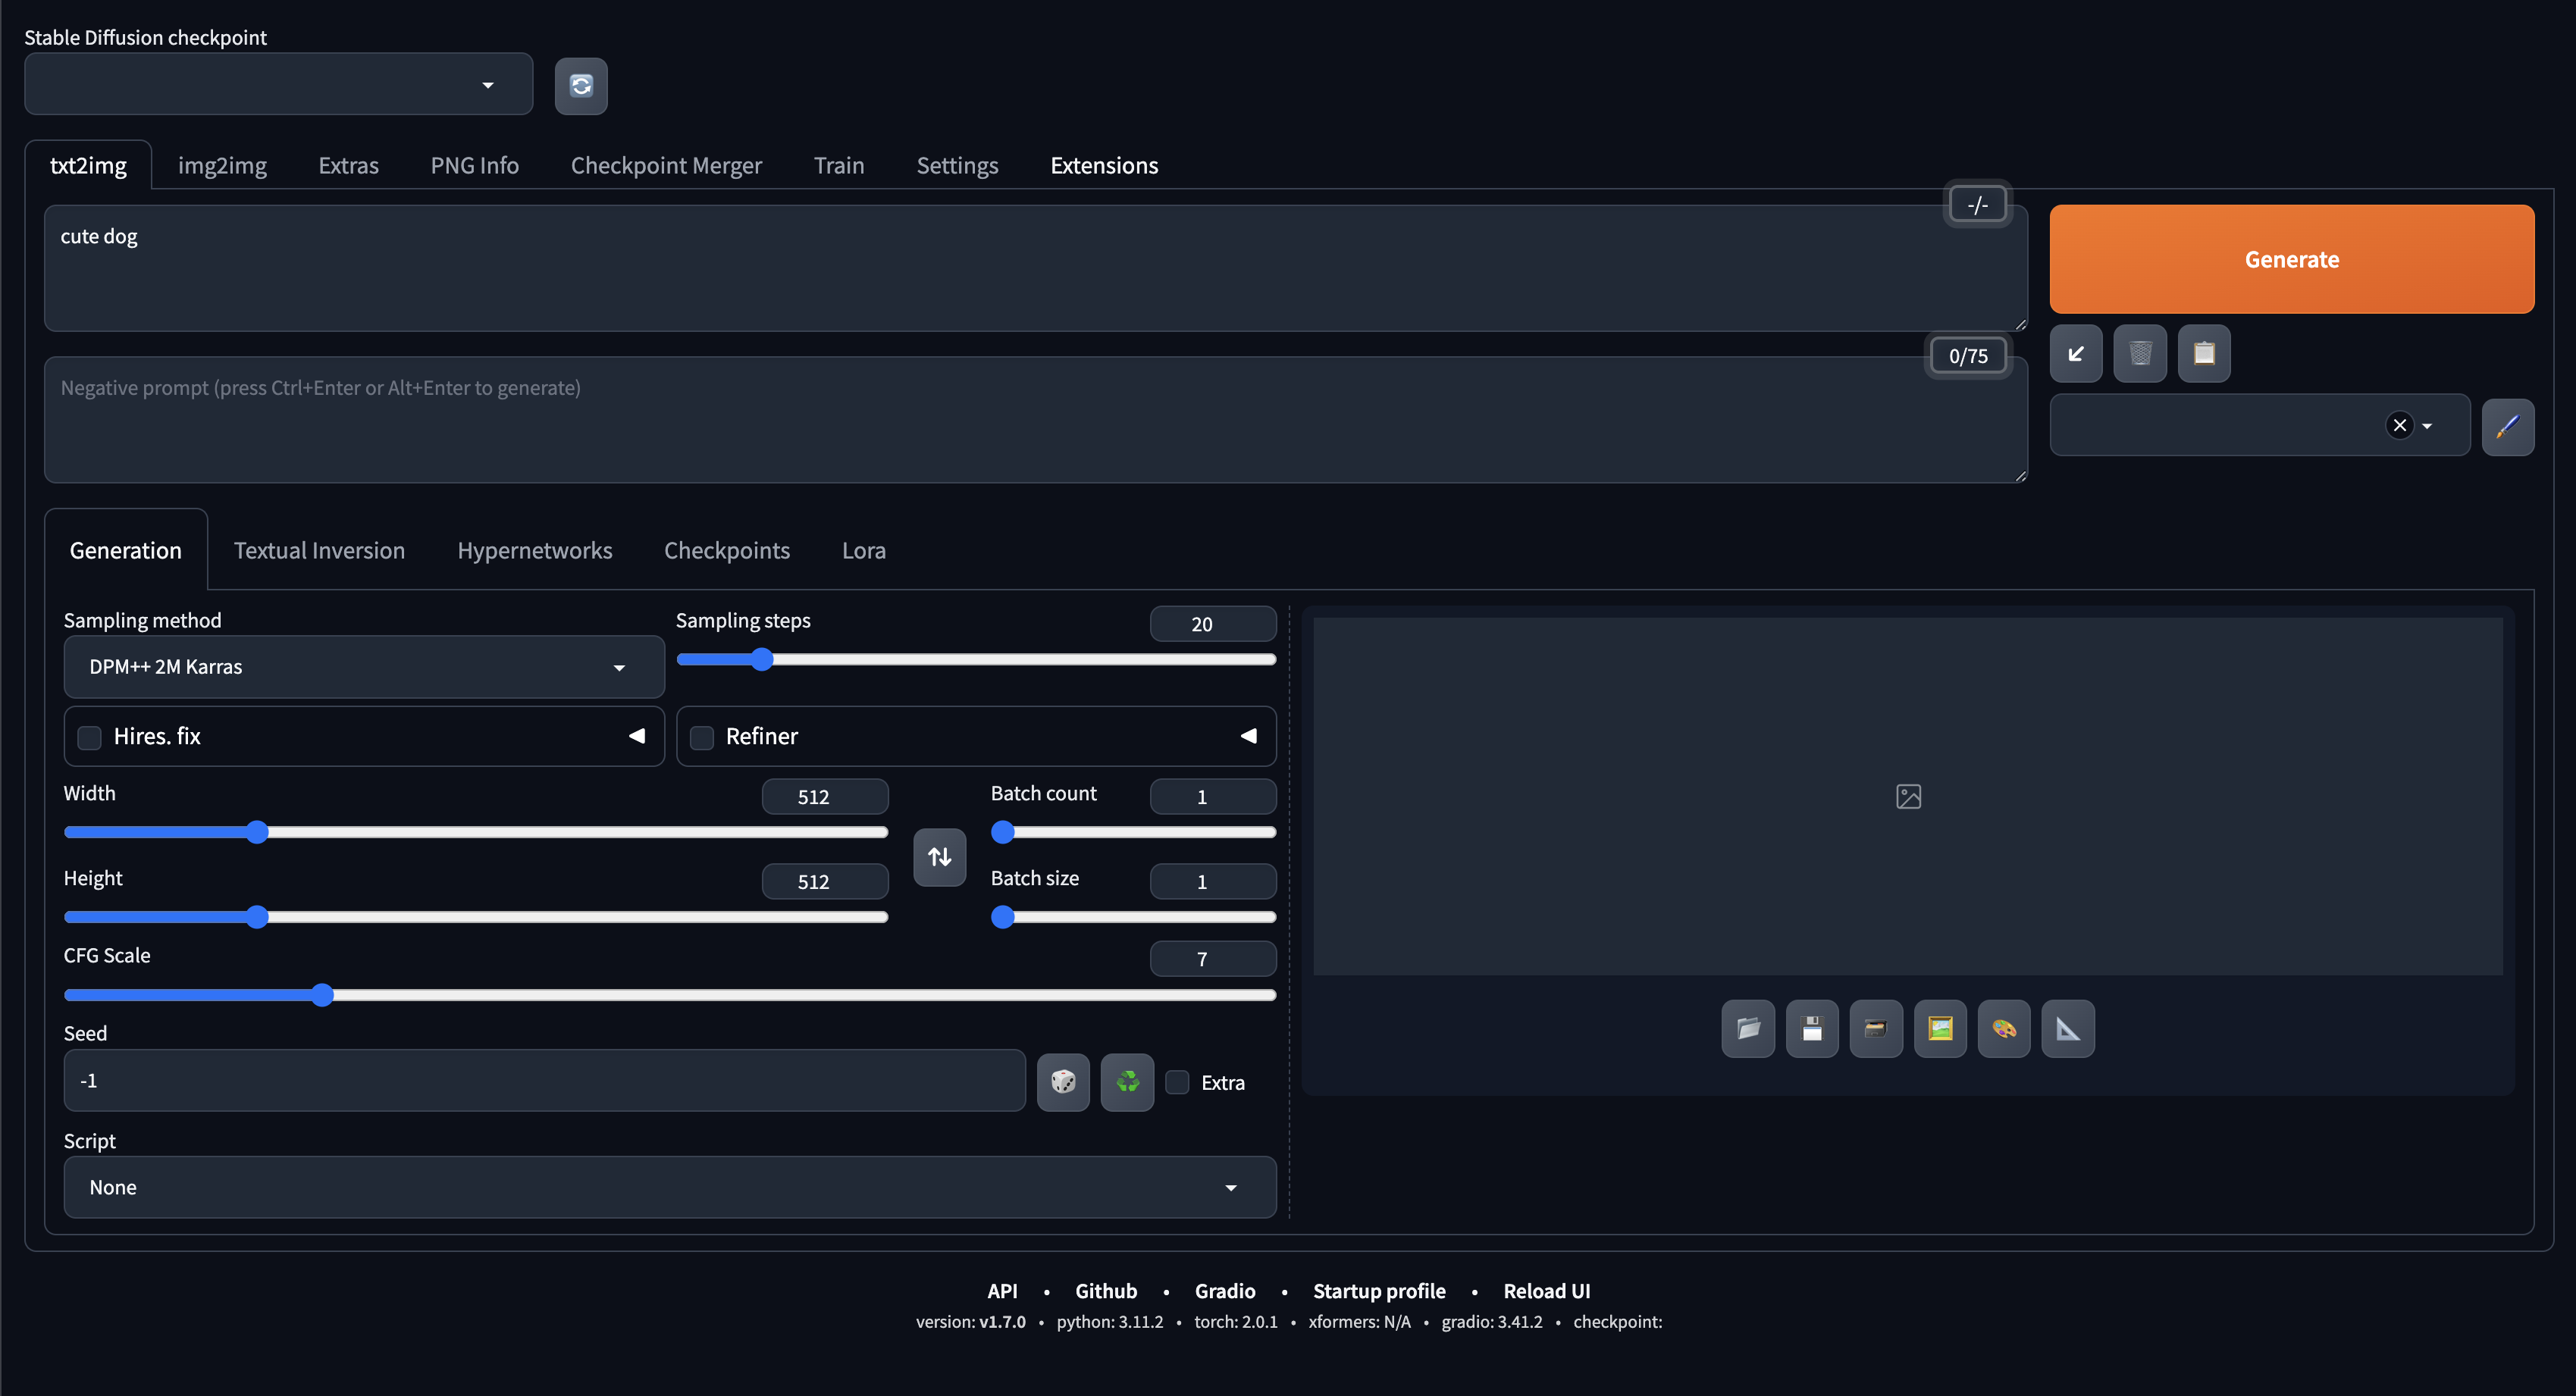Viewport: 2576px width, 1396px height.
Task: Randomize seed with the dice icon
Action: pyautogui.click(x=1063, y=1081)
